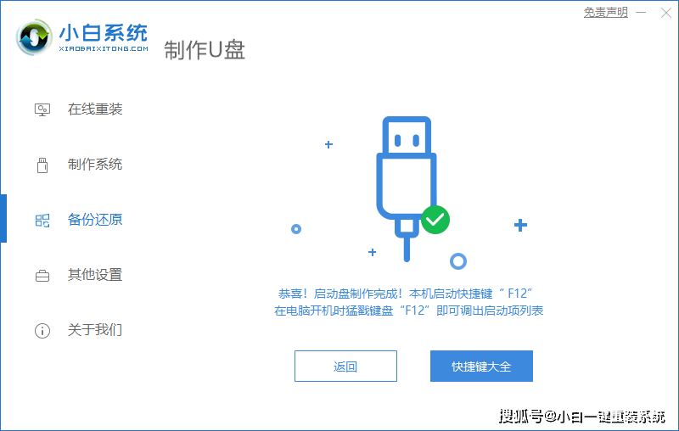Select 制作系统 in the sidebar
This screenshot has width=679, height=431.
(x=95, y=165)
